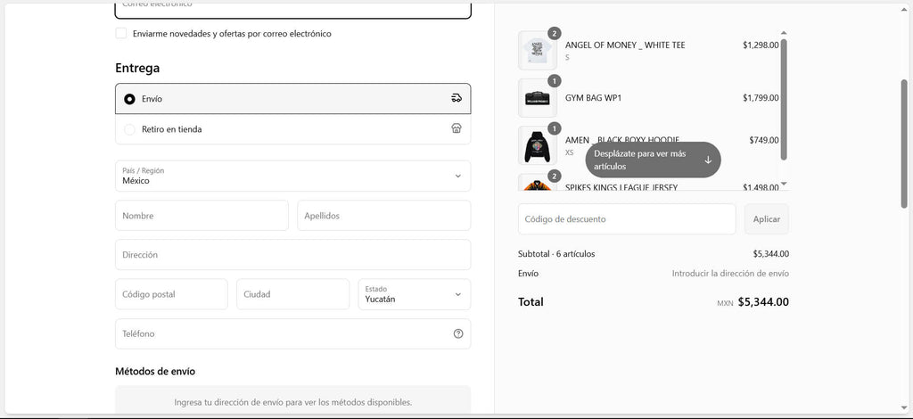
Task: Click the Amen black boxy hoodie thumbnail
Action: 537,145
